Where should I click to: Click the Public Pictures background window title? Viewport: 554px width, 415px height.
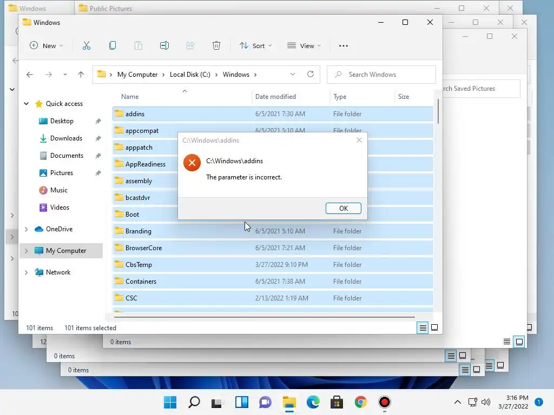(110, 8)
